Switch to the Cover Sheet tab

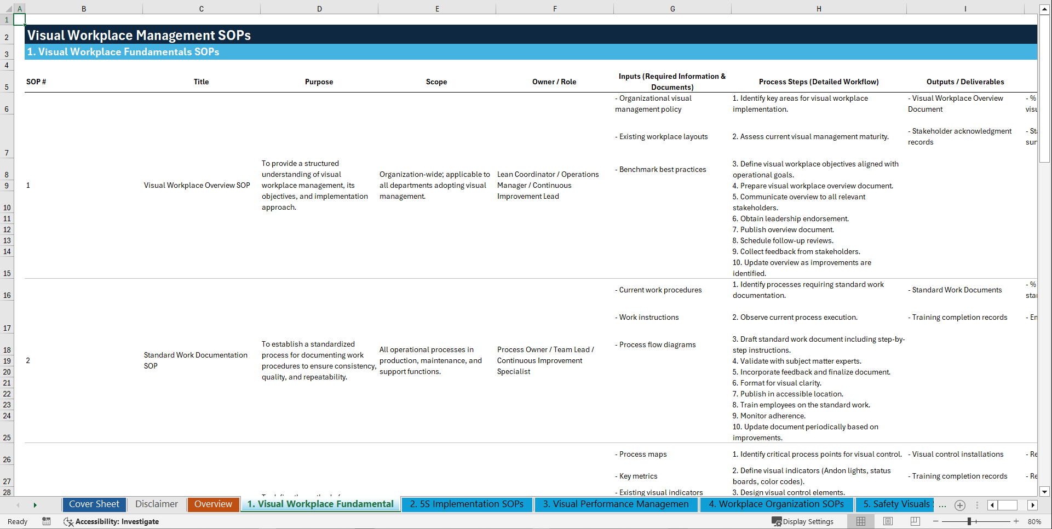pyautogui.click(x=94, y=504)
